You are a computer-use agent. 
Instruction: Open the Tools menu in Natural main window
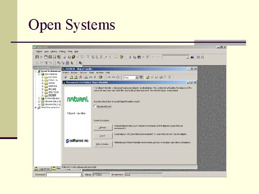click(70, 51)
